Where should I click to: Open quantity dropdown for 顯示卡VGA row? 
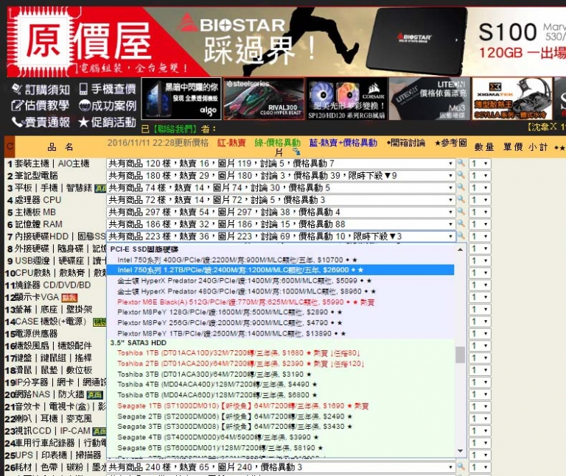(x=480, y=297)
